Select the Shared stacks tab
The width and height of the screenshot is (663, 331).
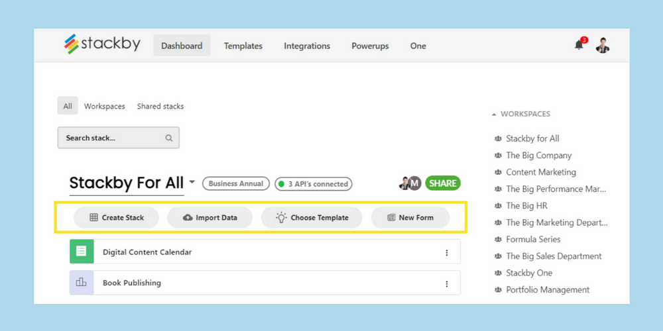tap(160, 106)
